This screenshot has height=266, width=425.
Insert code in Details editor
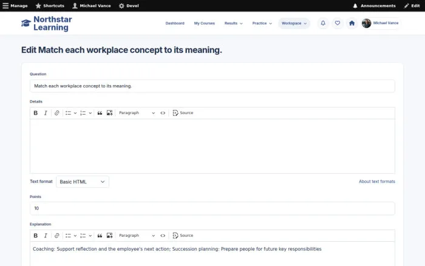pyautogui.click(x=163, y=113)
